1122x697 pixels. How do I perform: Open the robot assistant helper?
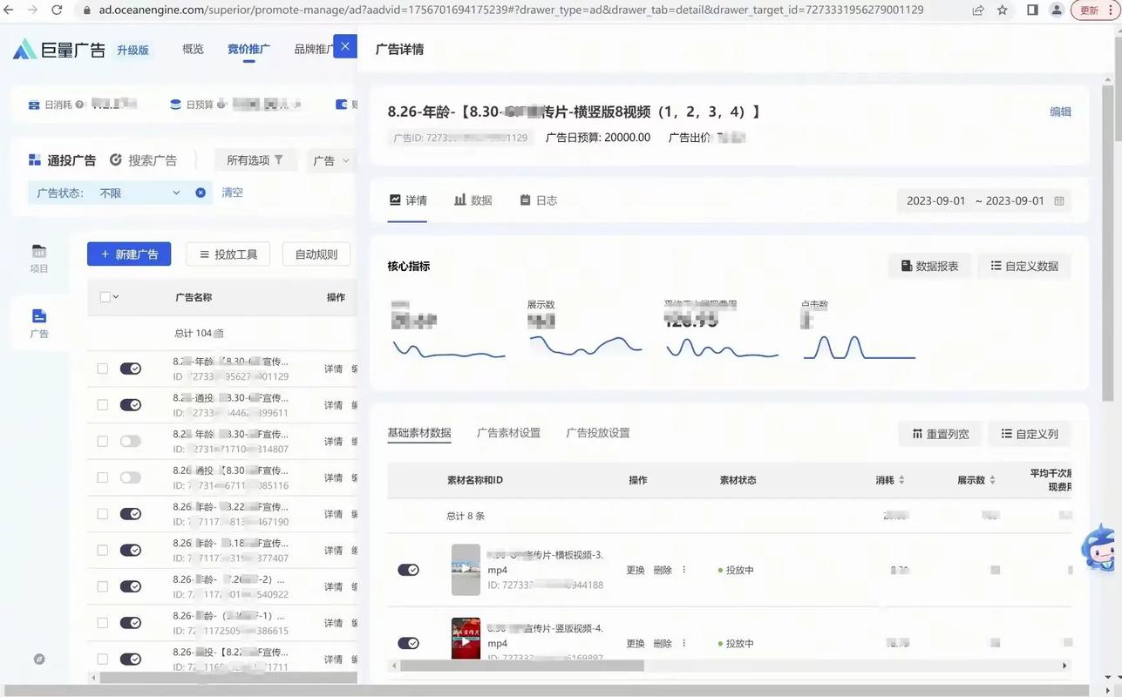1099,547
